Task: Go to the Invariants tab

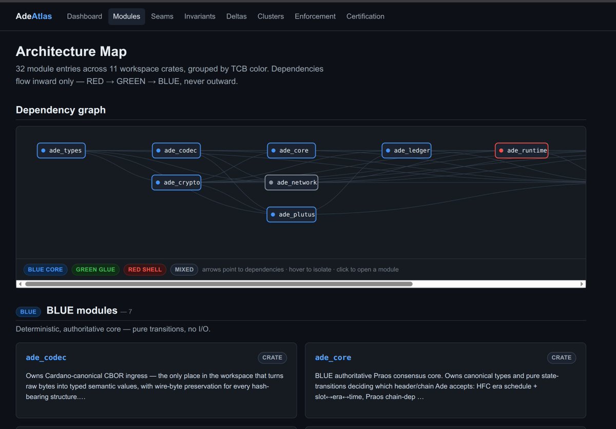Action: [x=200, y=16]
